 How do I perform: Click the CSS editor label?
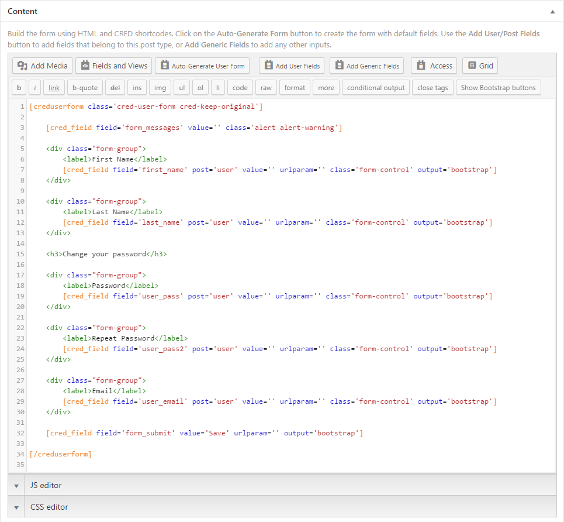click(49, 507)
